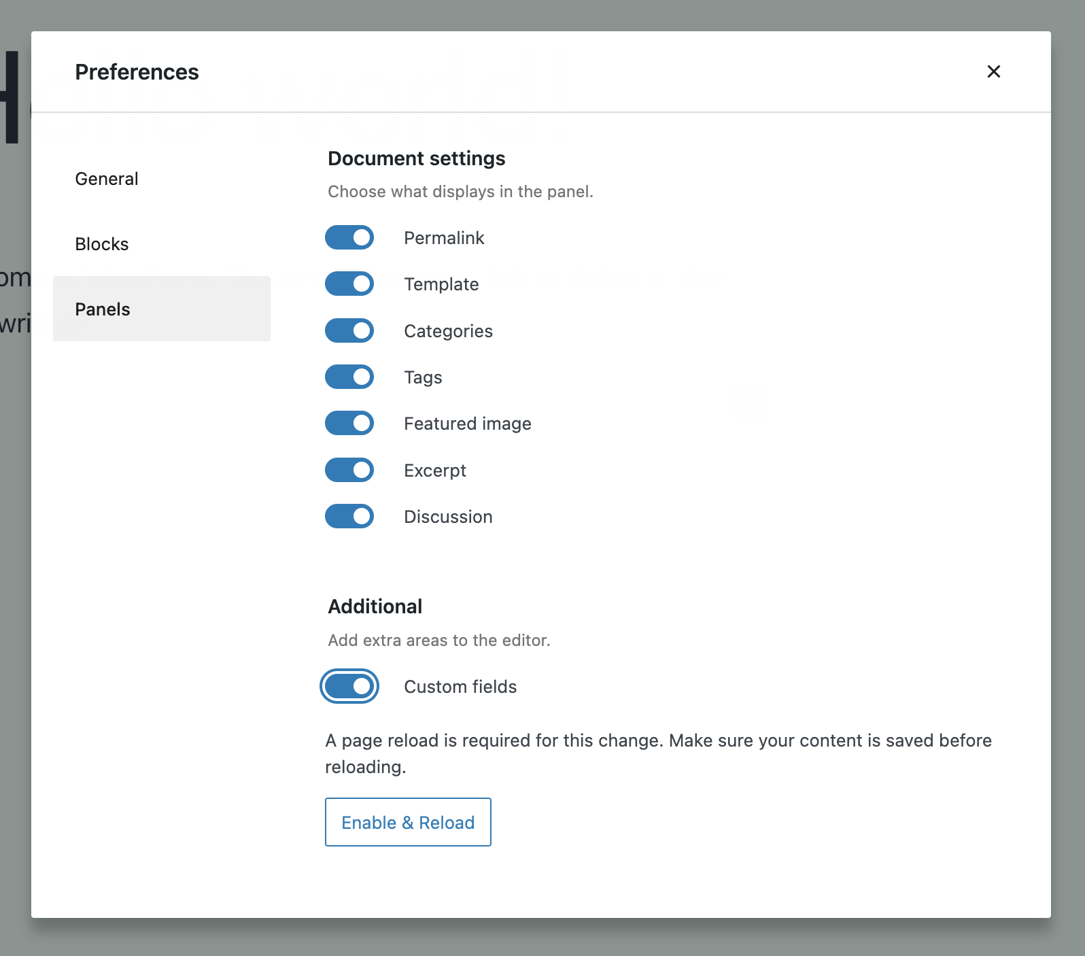Turn off the Excerpt panel toggle
1085x956 pixels.
click(349, 471)
